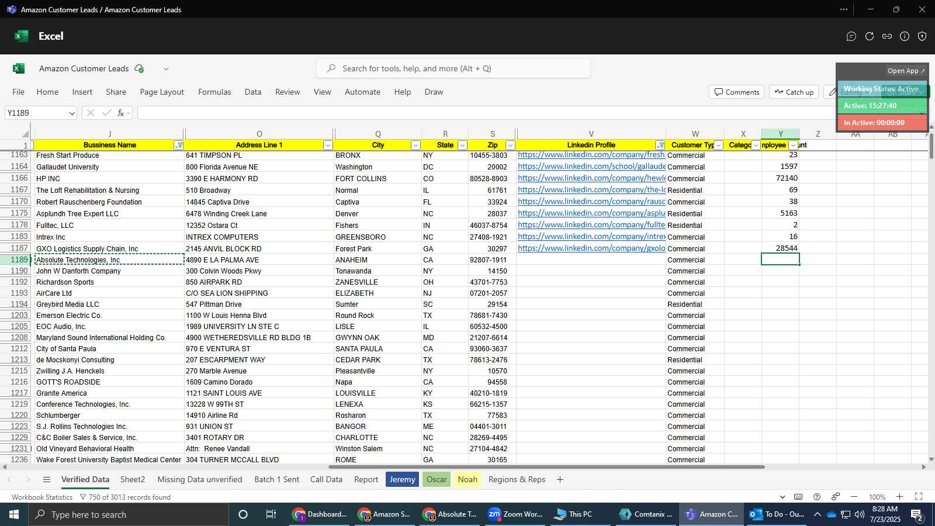Confirm formula entry checkmark icon

coord(106,113)
